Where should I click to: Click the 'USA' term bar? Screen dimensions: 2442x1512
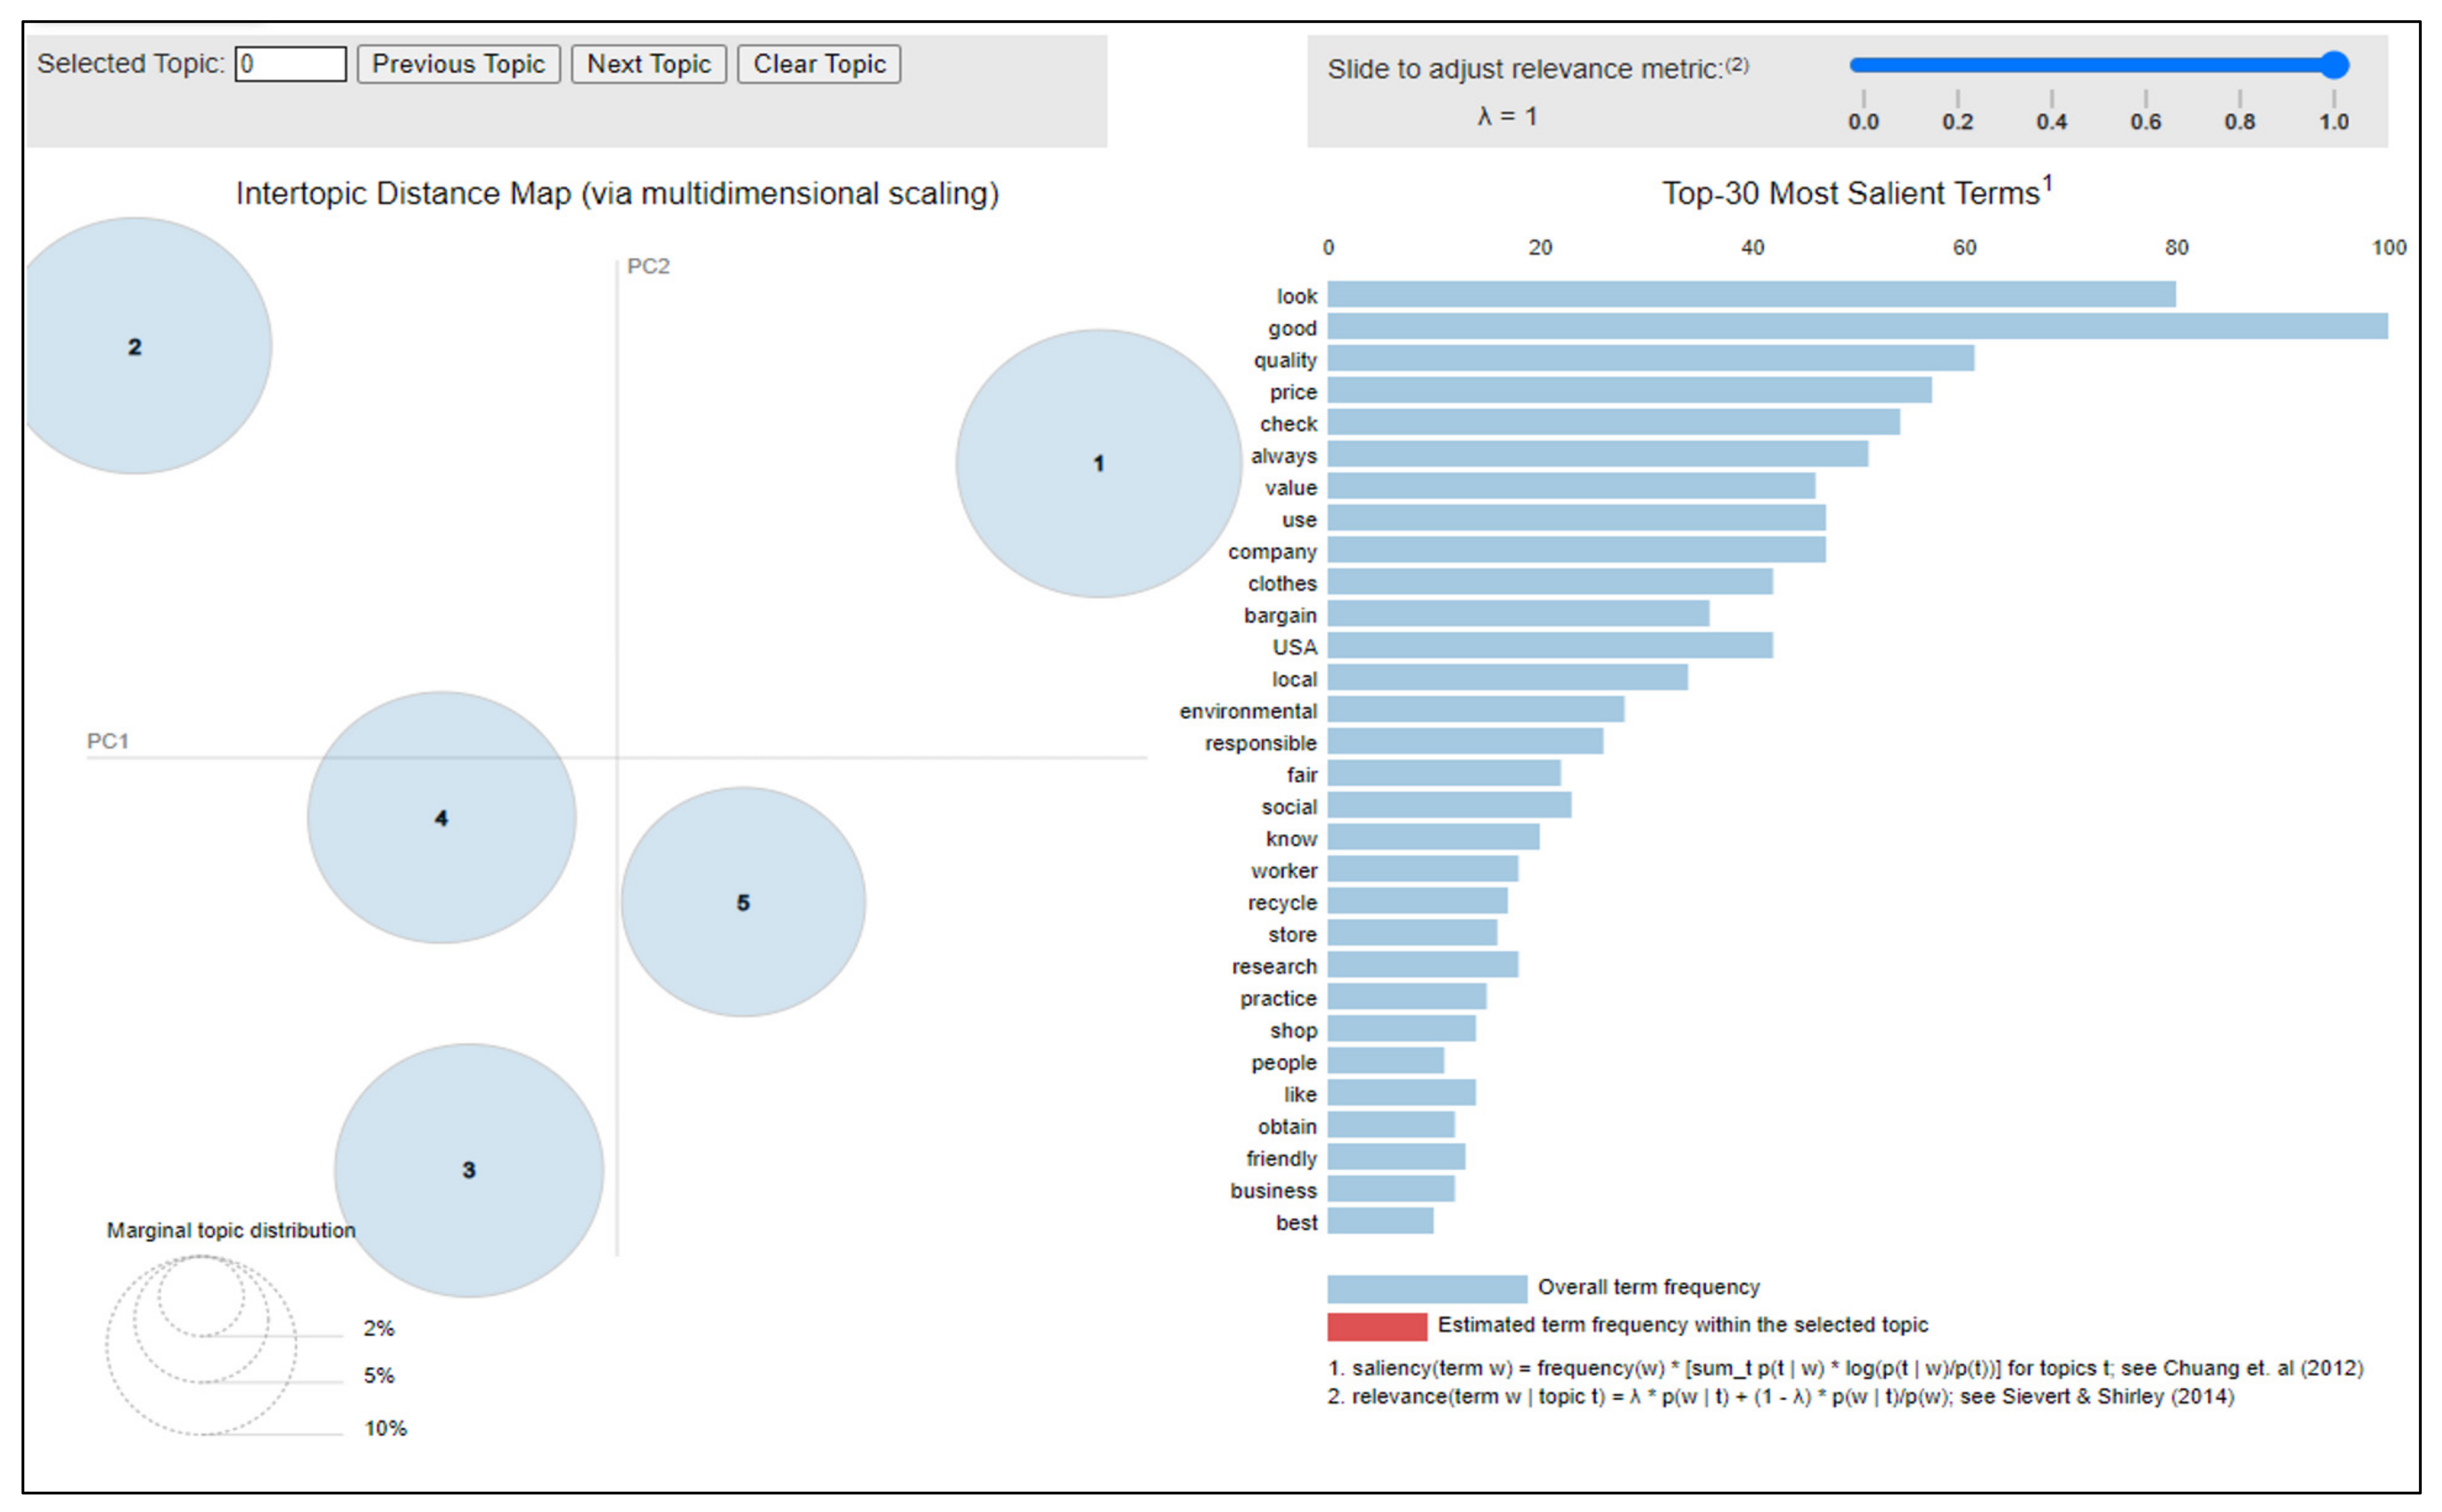[x=1549, y=646]
